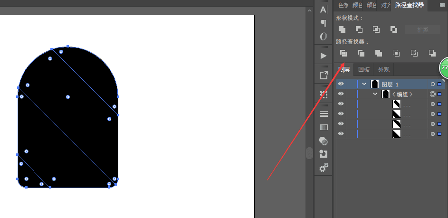Collapse the <编组> group arrow

click(375, 94)
